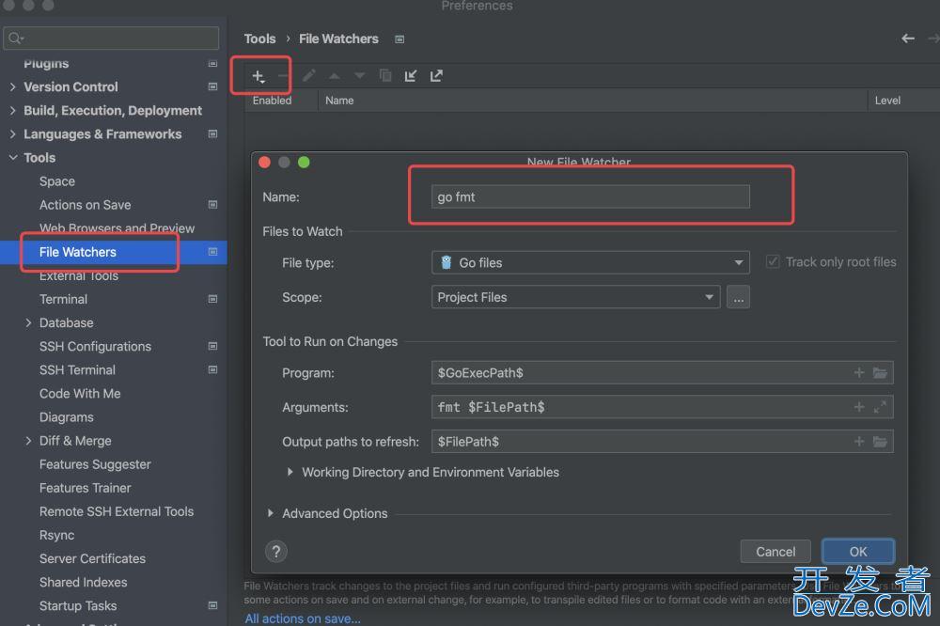Cancel the New File Watcher dialog

click(x=775, y=552)
